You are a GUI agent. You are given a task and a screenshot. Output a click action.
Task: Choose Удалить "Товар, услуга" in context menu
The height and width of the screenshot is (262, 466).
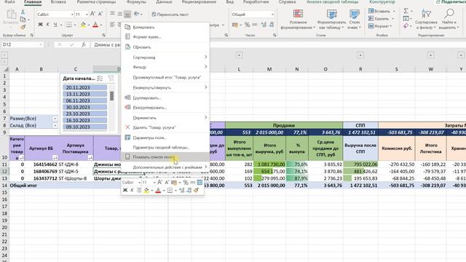coord(165,127)
